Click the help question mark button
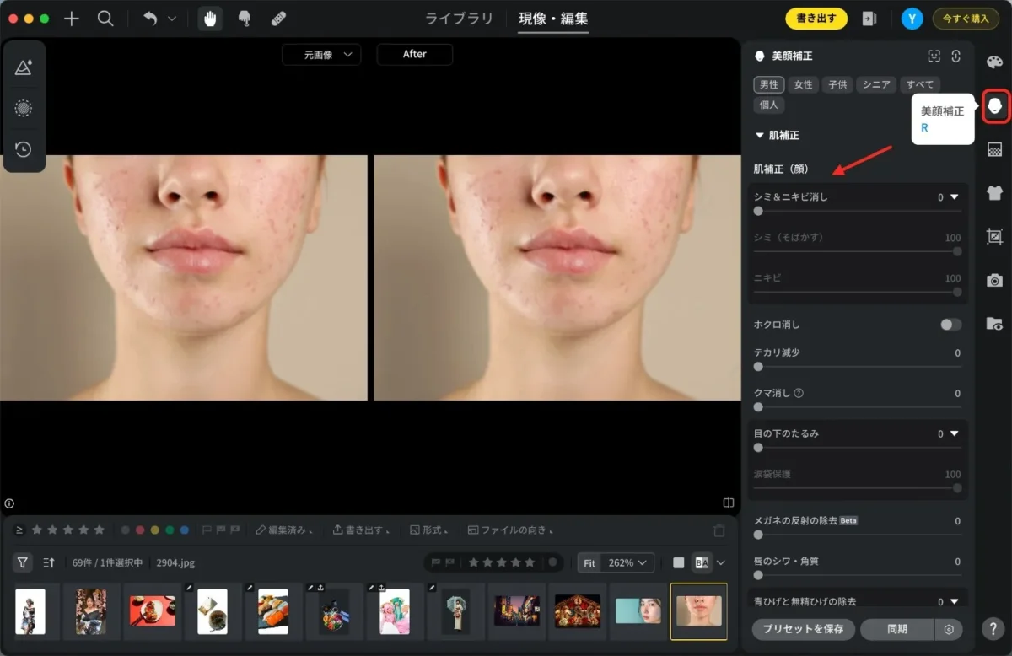 point(993,629)
